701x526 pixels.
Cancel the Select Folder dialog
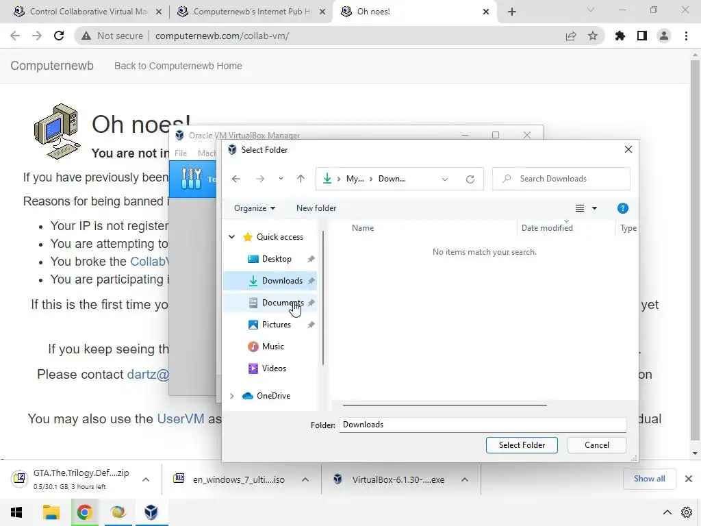(x=597, y=445)
